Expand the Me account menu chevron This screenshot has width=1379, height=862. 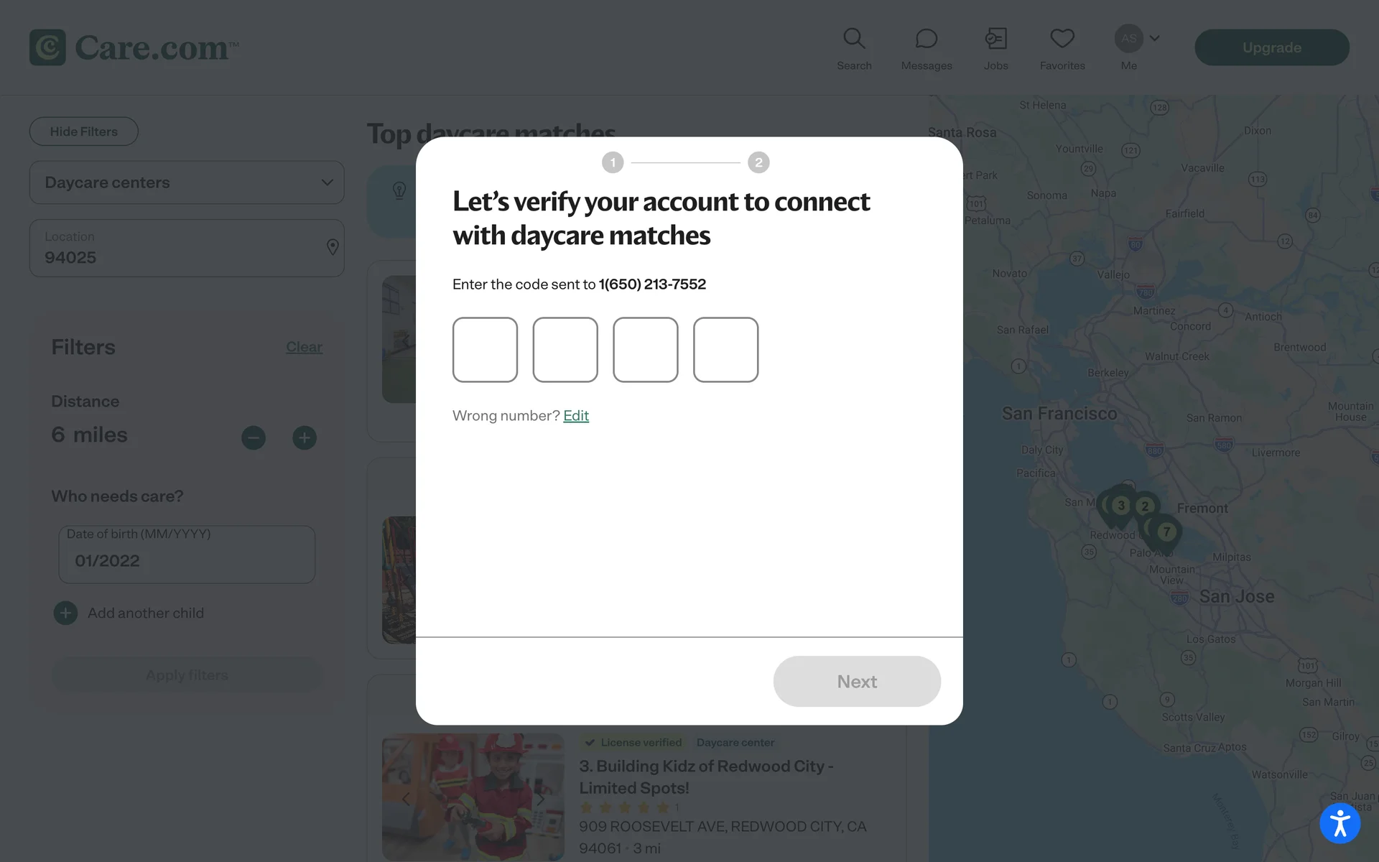1155,38
